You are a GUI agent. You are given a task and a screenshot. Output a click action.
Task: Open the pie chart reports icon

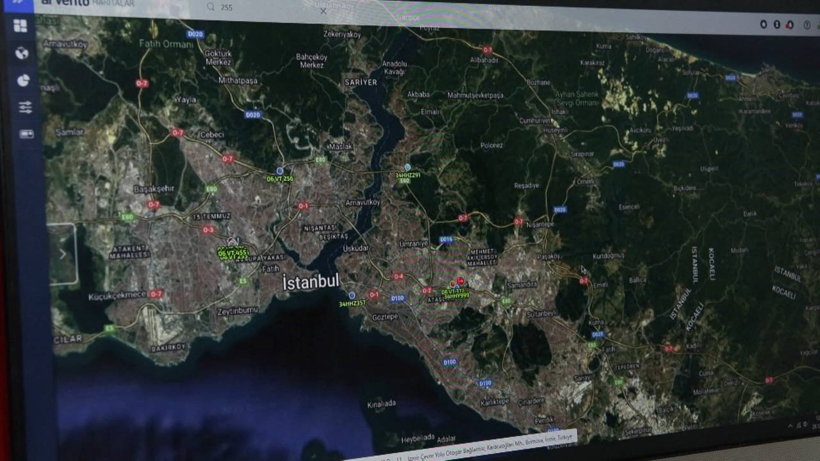point(23,80)
